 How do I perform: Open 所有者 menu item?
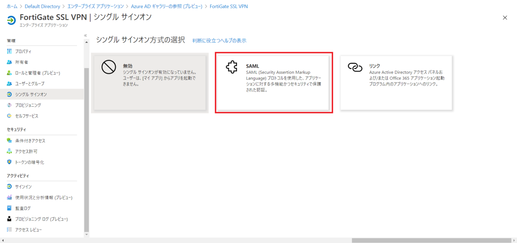(42, 62)
